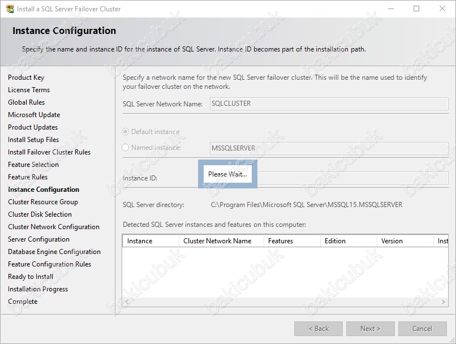Maximize the setup window
Screen dimensions: 456x344
point(416,8)
